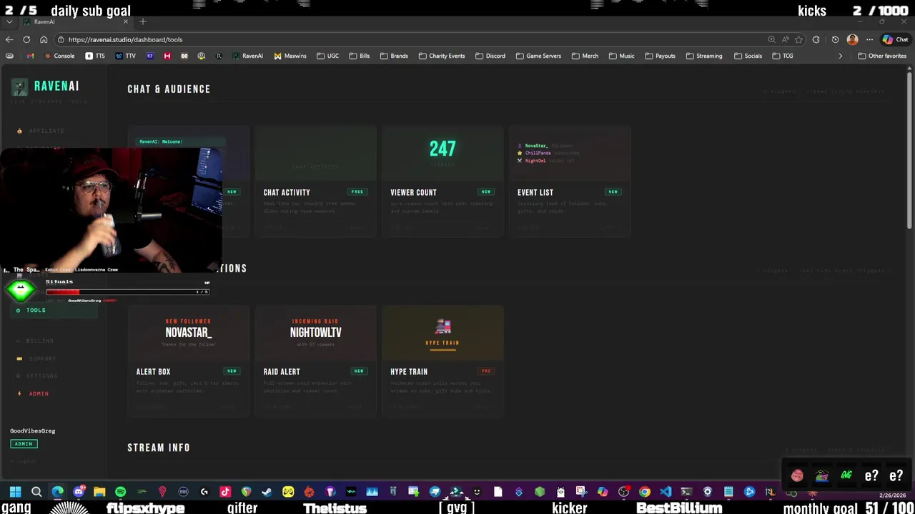Viewport: 915px width, 514px height.
Task: Open the Windows Start menu
Action: point(16,491)
